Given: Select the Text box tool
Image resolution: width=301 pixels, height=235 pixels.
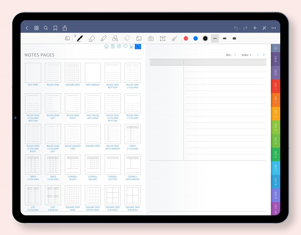Looking at the screenshot, I should [x=163, y=39].
